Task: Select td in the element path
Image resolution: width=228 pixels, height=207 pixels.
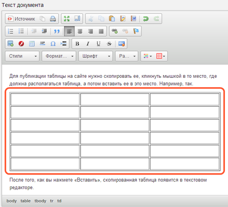Action: coord(59,201)
